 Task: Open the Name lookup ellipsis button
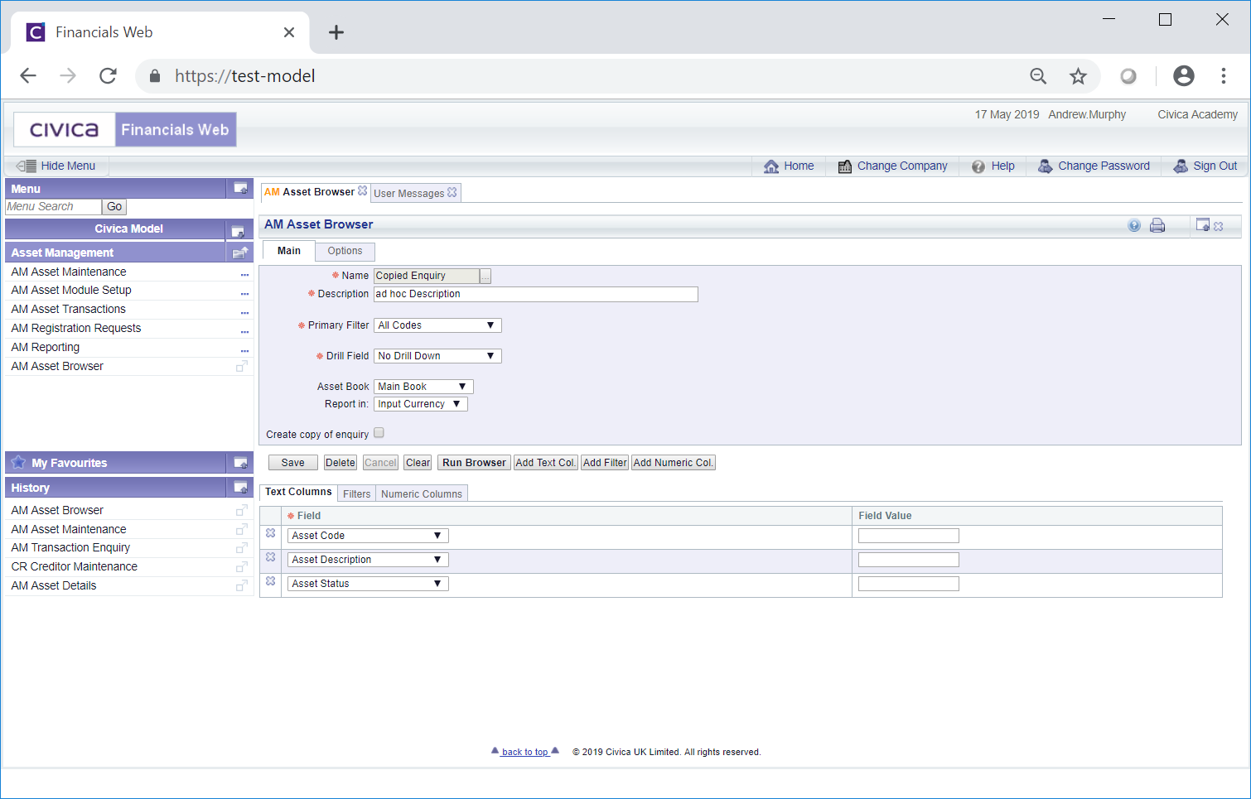pos(485,276)
